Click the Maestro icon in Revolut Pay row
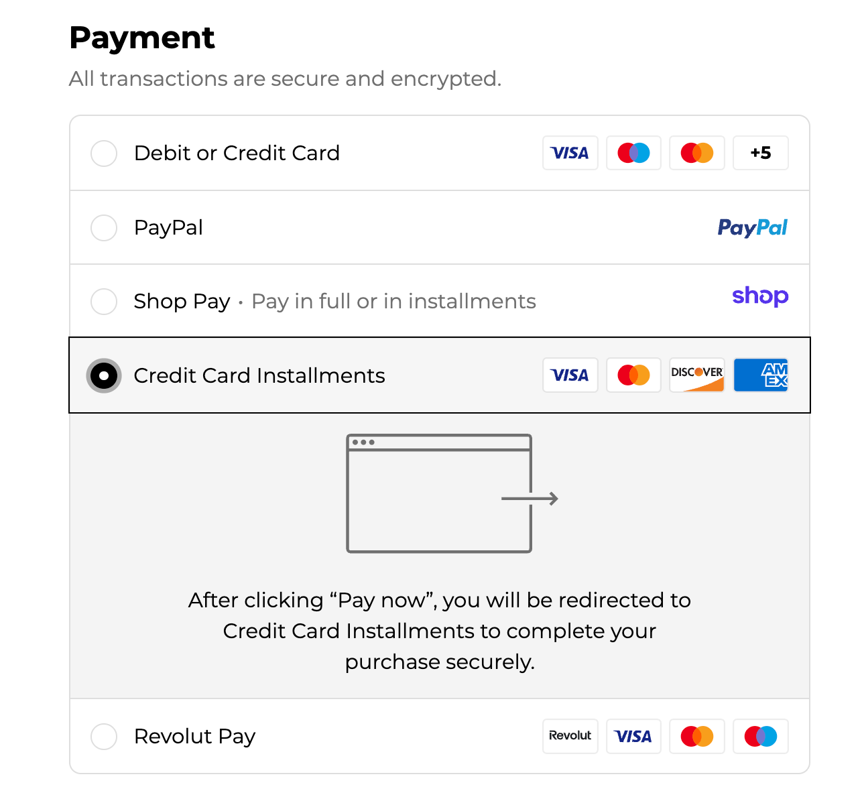862x795 pixels. (761, 736)
